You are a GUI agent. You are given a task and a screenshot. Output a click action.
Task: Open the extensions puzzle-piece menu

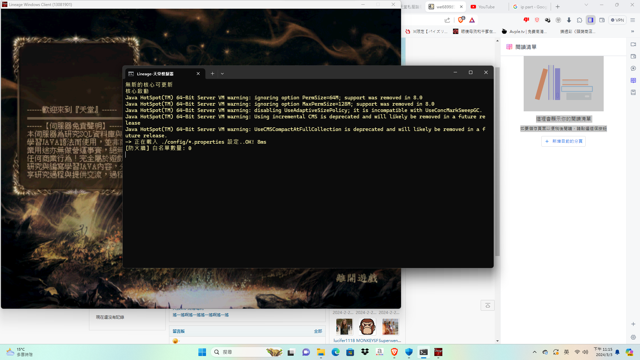pos(580,20)
